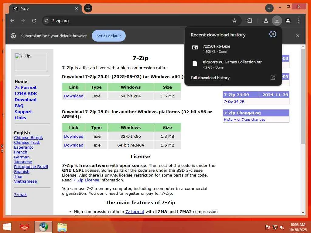The width and height of the screenshot is (311, 233).
Task: Open Full download history
Action: (x=210, y=78)
